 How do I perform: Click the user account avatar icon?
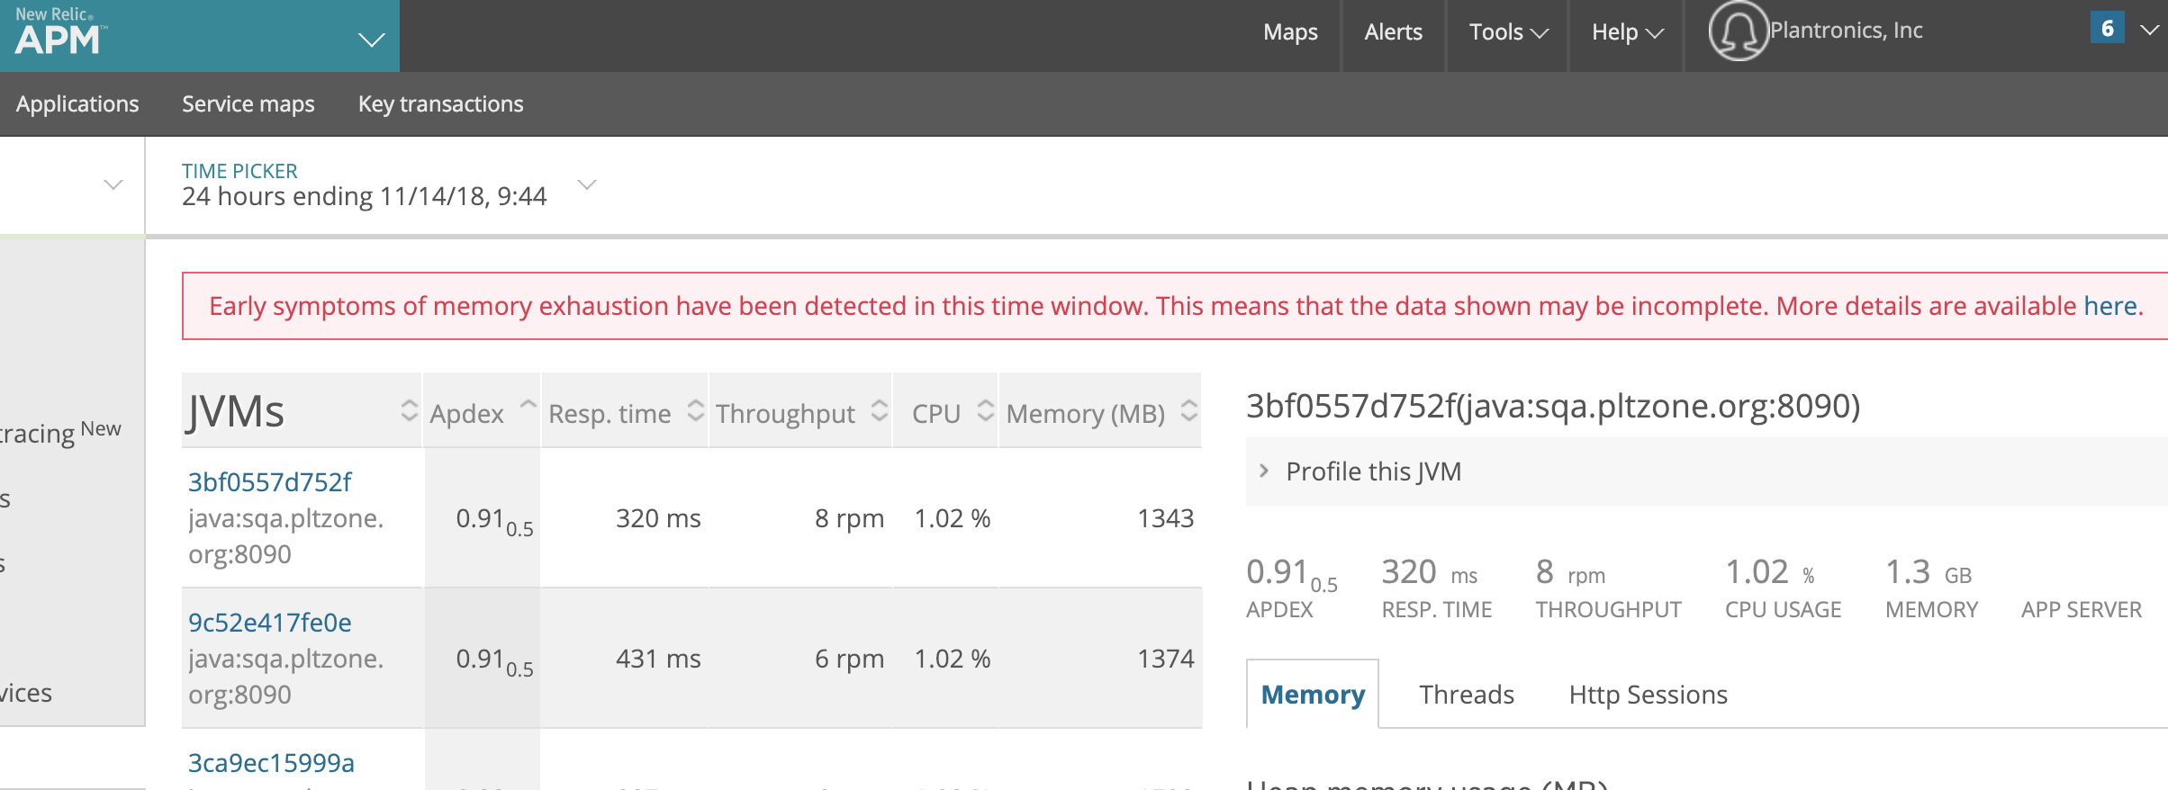tap(1738, 31)
